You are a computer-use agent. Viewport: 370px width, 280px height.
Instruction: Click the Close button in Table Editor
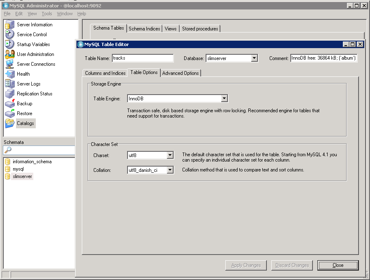click(x=338, y=265)
